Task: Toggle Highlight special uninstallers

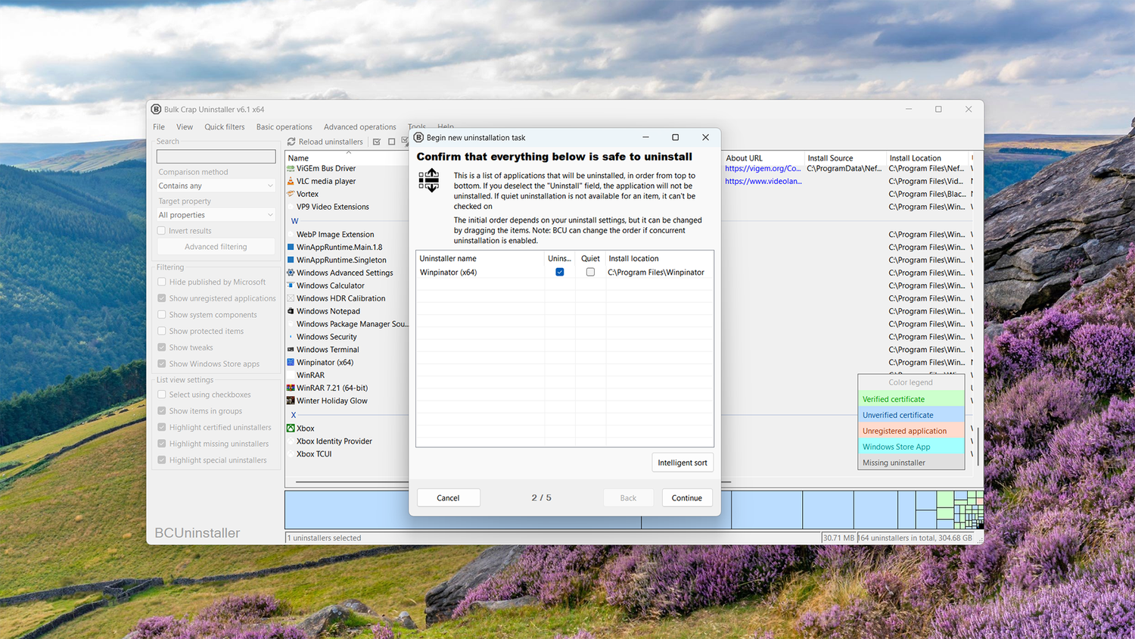Action: (x=161, y=460)
